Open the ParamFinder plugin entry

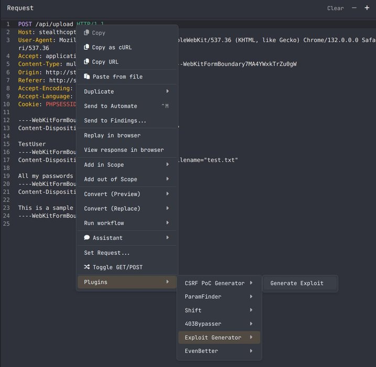pos(203,297)
